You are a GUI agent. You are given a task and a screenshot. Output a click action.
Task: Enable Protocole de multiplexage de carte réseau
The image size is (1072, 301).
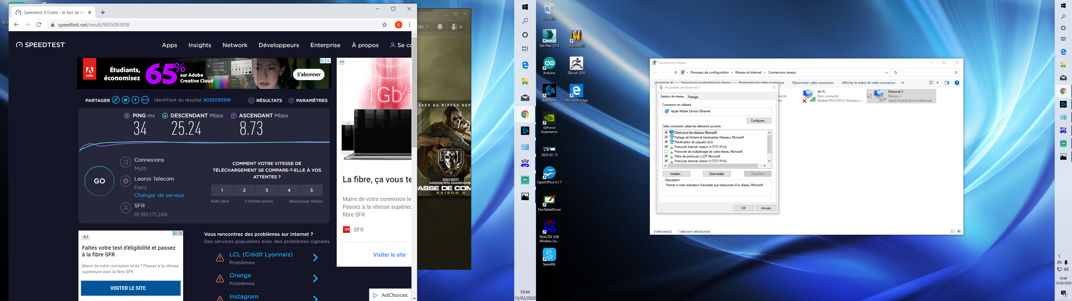coord(666,152)
